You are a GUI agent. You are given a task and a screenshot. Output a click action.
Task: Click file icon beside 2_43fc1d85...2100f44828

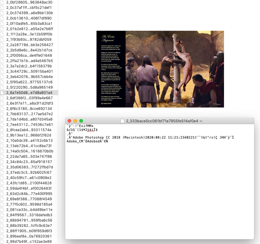3,183
